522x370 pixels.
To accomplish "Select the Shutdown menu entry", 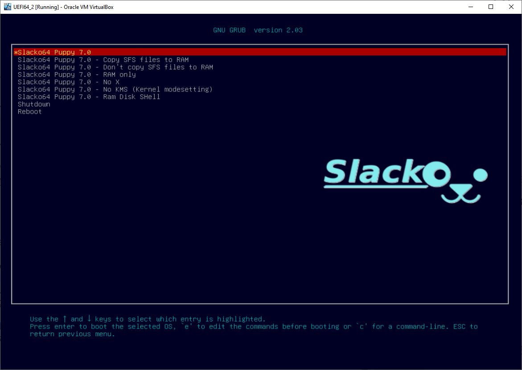I will 33,104.
